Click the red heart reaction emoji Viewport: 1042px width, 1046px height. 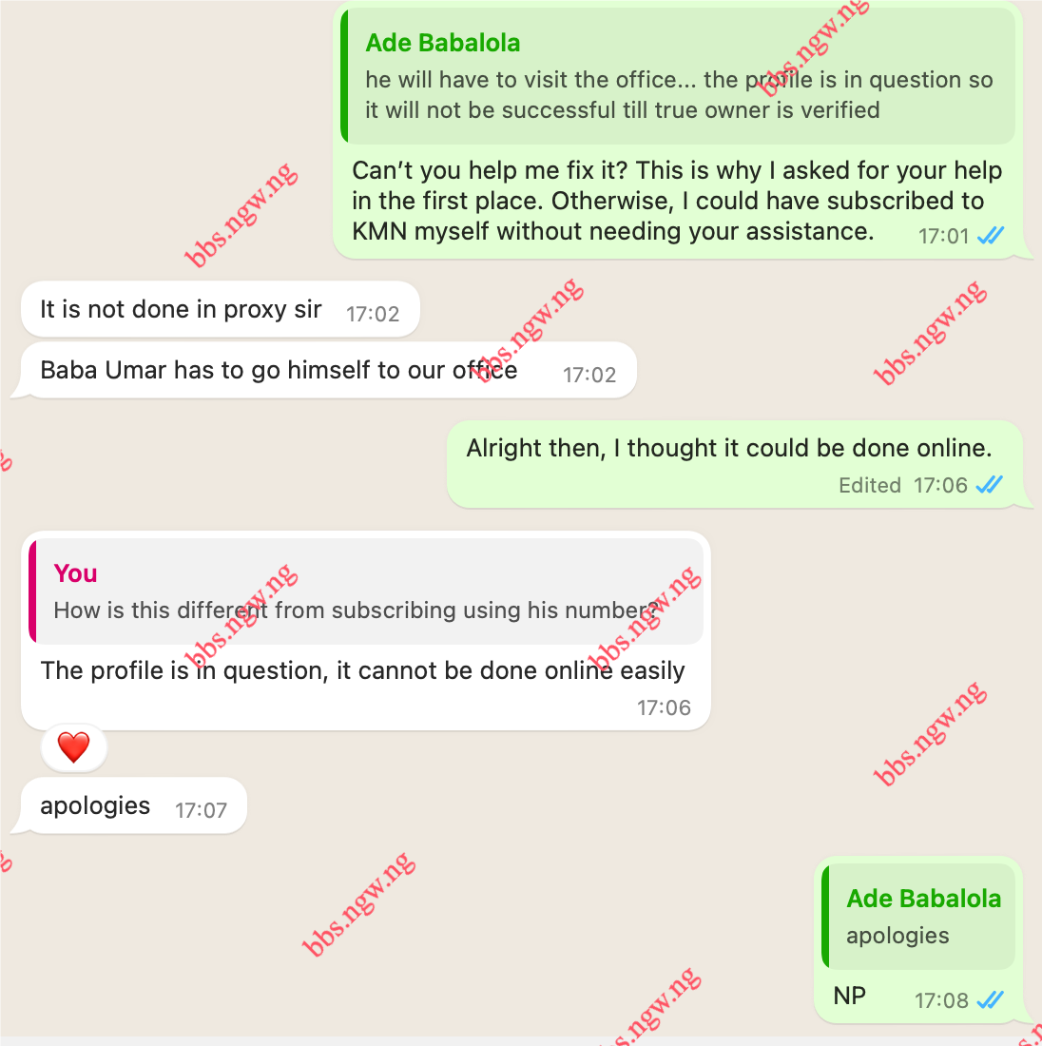[x=73, y=746]
